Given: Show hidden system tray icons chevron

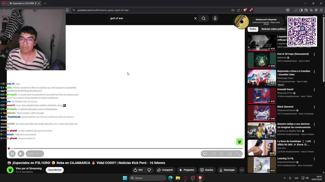Looking at the screenshot, I should pos(285,178).
